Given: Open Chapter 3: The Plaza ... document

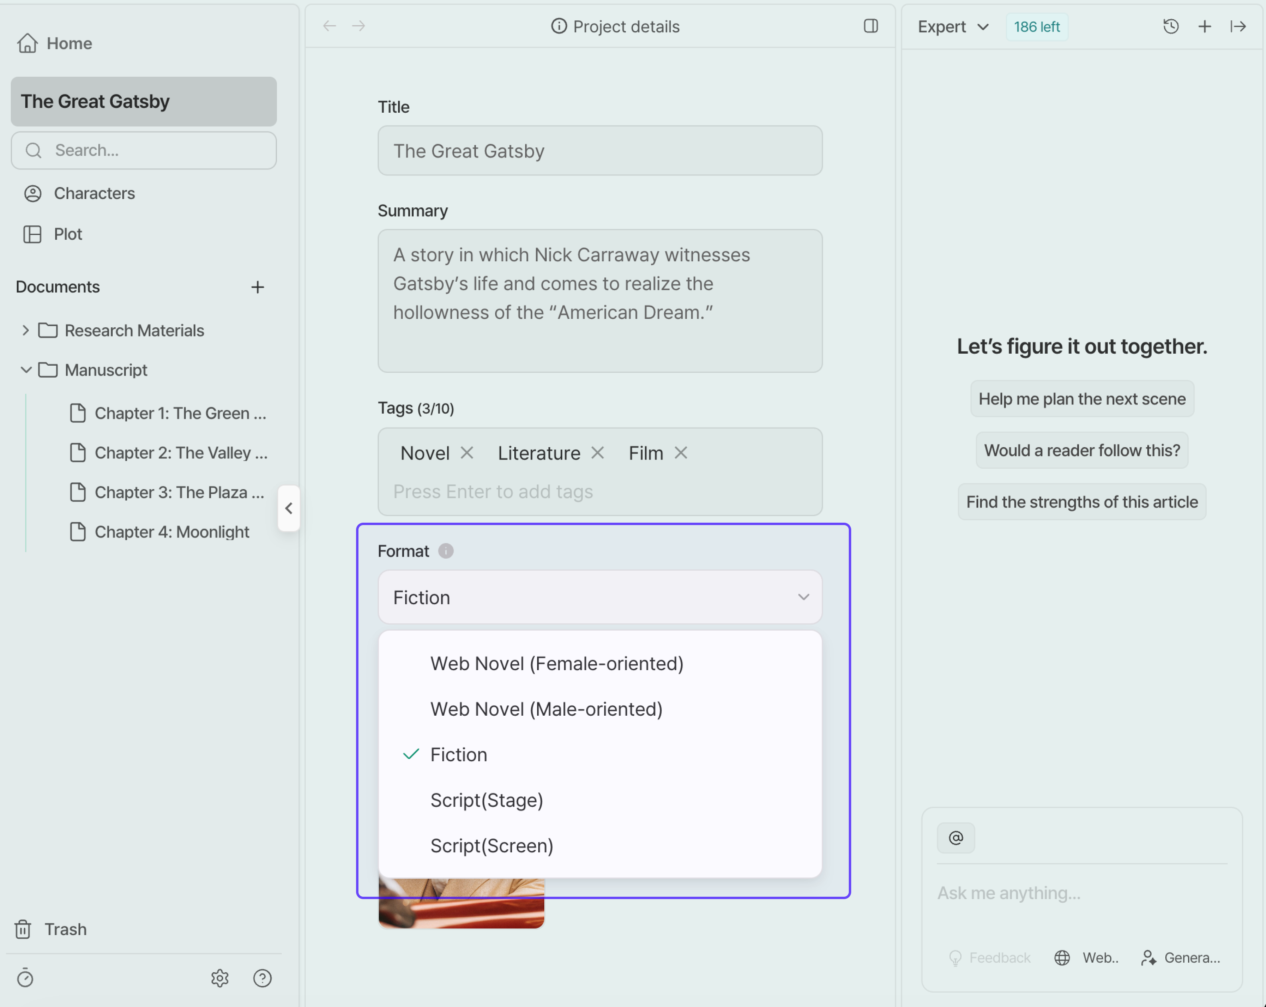Looking at the screenshot, I should [167, 492].
